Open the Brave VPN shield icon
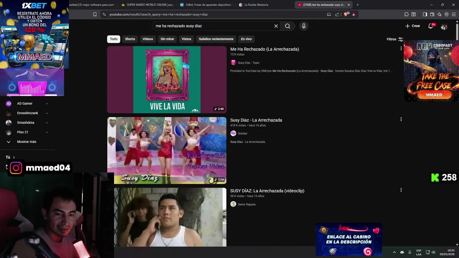Screen dimensions: 459x258 click(x=446, y=14)
